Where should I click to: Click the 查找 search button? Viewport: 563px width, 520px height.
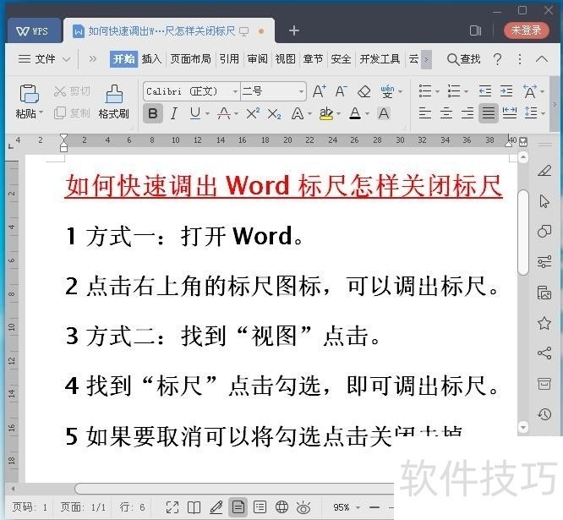[x=463, y=59]
